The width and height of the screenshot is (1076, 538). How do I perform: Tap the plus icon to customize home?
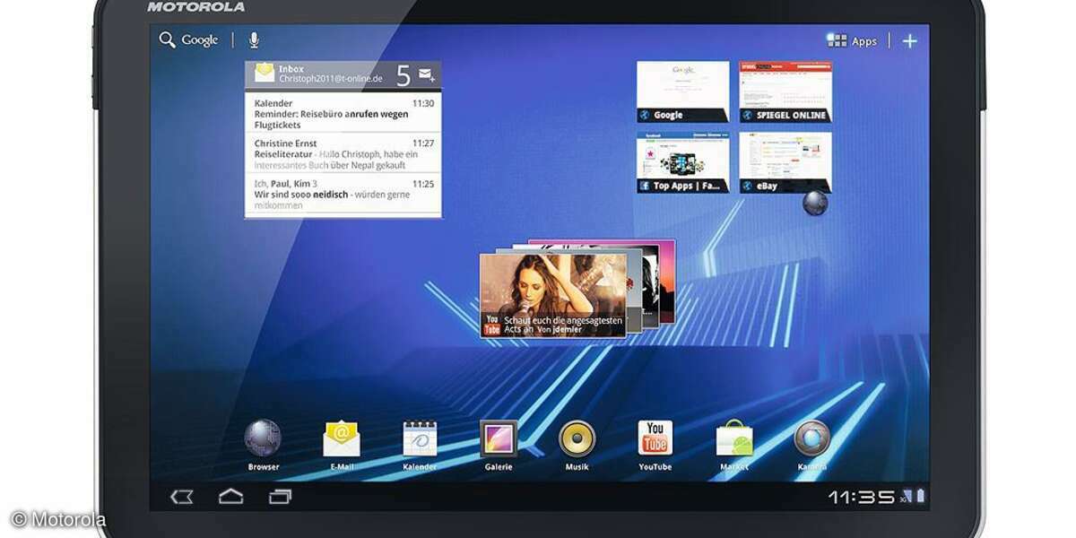909,40
